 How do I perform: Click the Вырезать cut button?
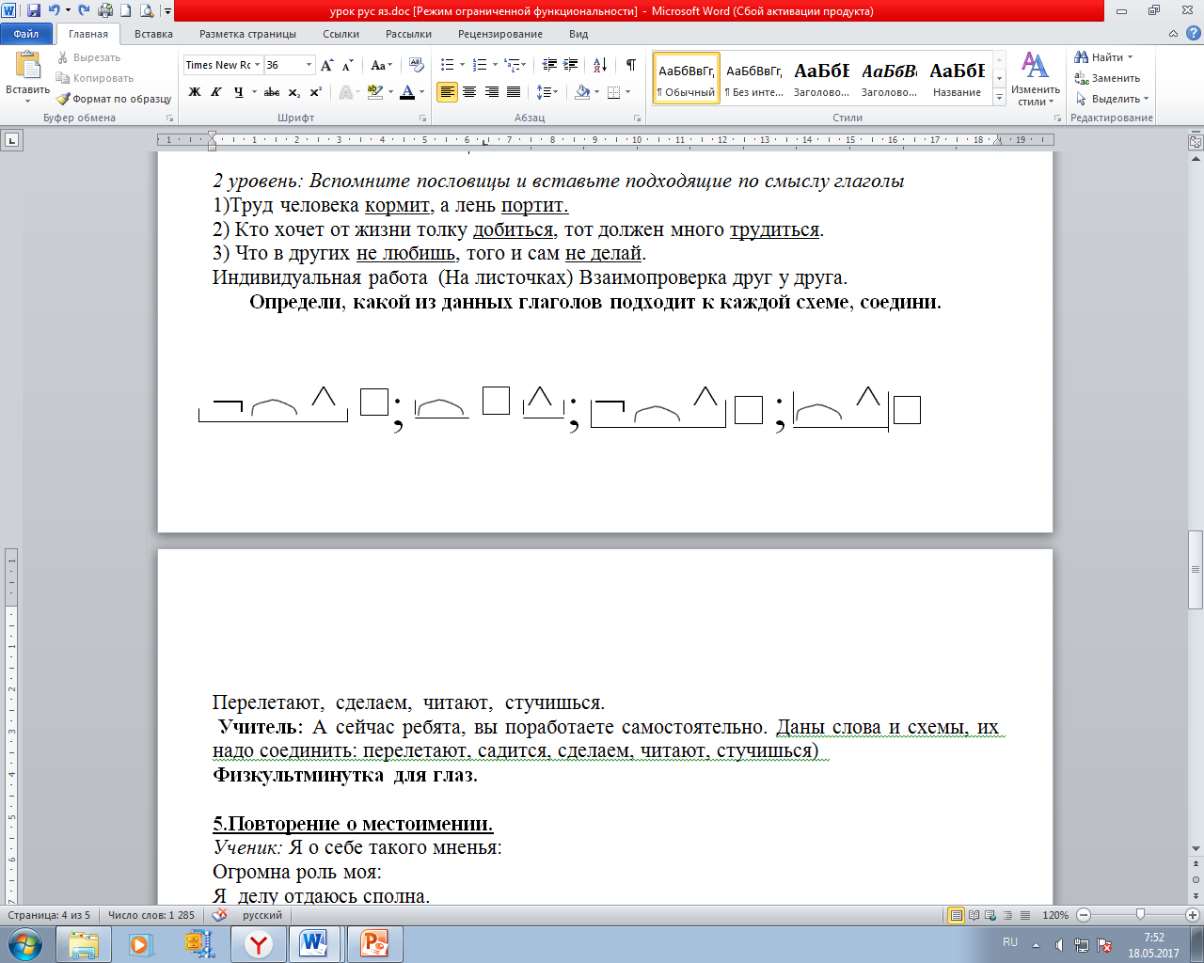(88, 57)
